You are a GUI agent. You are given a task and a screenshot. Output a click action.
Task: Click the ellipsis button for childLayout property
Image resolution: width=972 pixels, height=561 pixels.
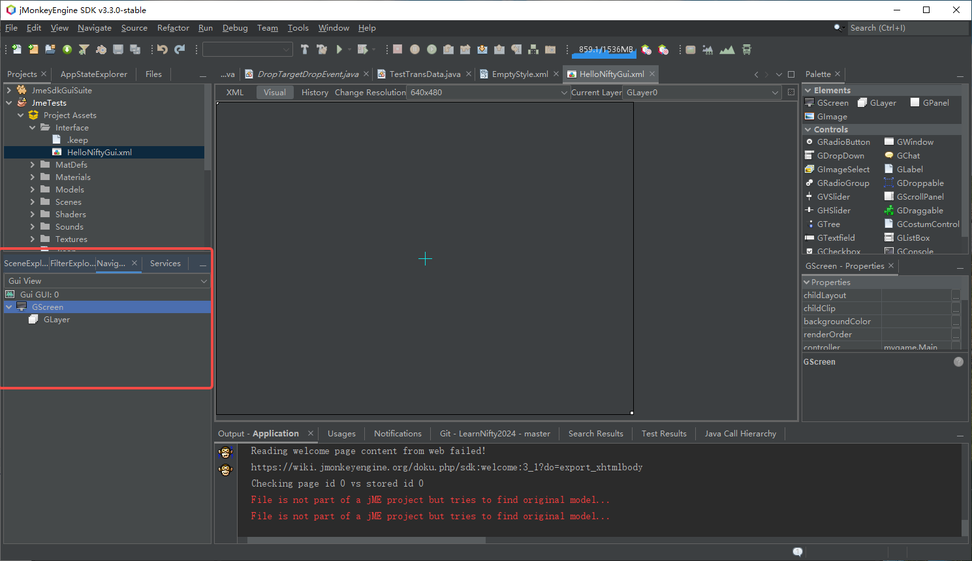(956, 296)
